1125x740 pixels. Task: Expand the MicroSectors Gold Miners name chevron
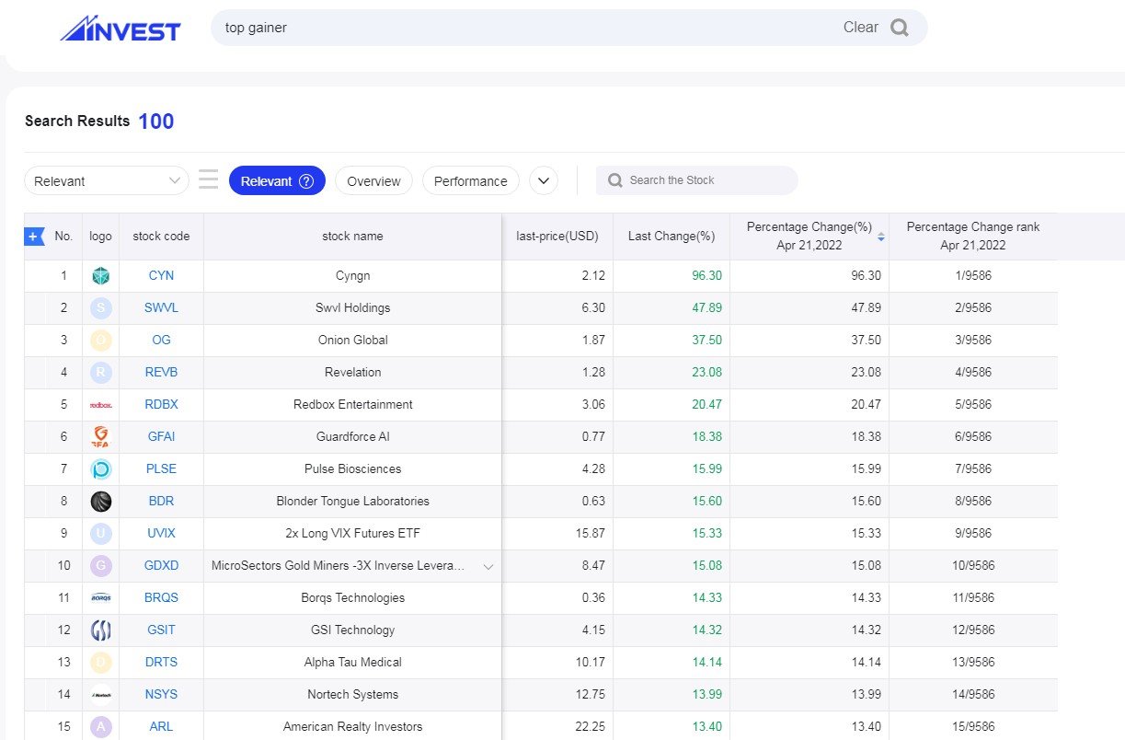click(488, 566)
